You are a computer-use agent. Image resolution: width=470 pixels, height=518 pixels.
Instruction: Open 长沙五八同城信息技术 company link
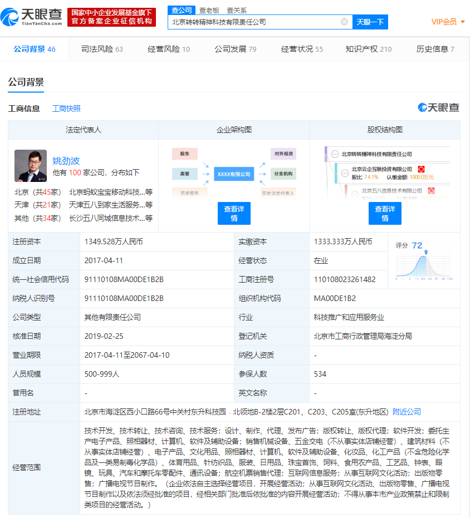pyautogui.click(x=110, y=218)
